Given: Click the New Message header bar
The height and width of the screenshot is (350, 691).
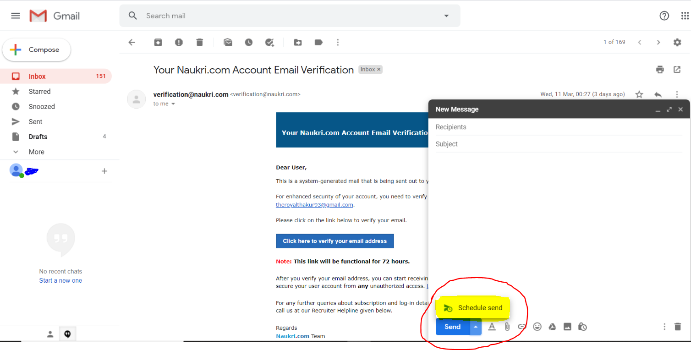Looking at the screenshot, I should [x=559, y=109].
